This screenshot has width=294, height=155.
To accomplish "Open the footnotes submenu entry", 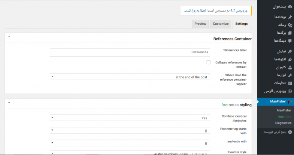I will (285, 117).
